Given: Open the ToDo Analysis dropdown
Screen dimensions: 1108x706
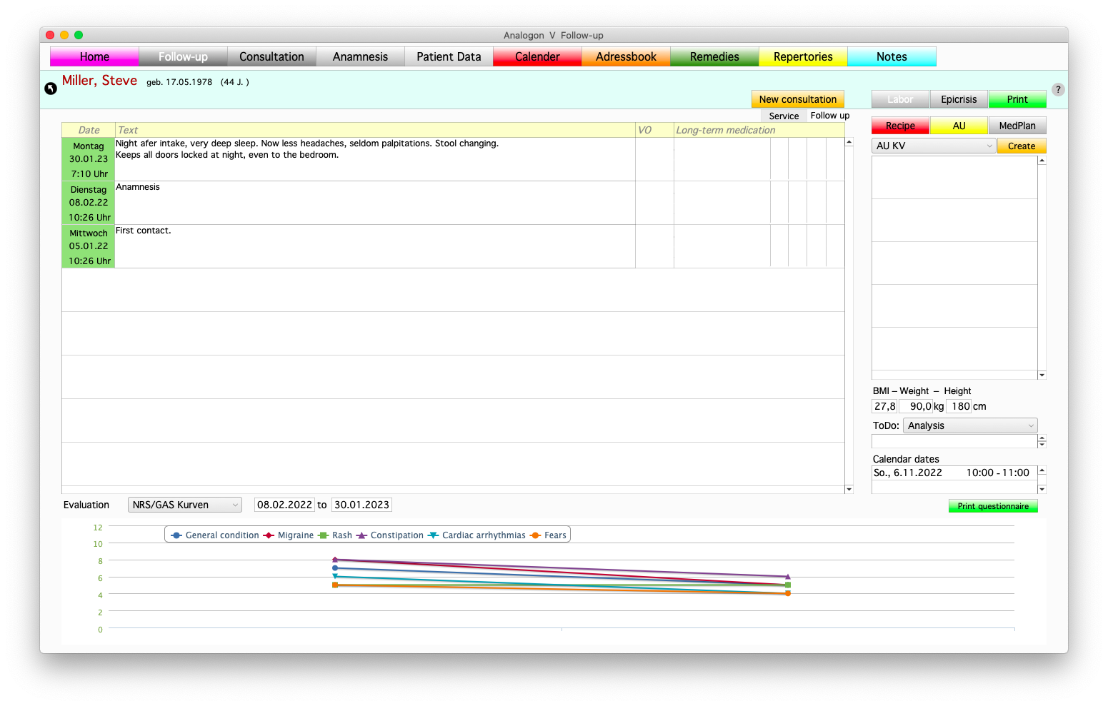Looking at the screenshot, I should pyautogui.click(x=969, y=425).
